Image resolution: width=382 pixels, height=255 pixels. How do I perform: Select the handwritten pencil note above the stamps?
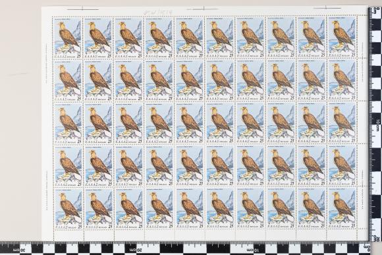pyautogui.click(x=157, y=11)
